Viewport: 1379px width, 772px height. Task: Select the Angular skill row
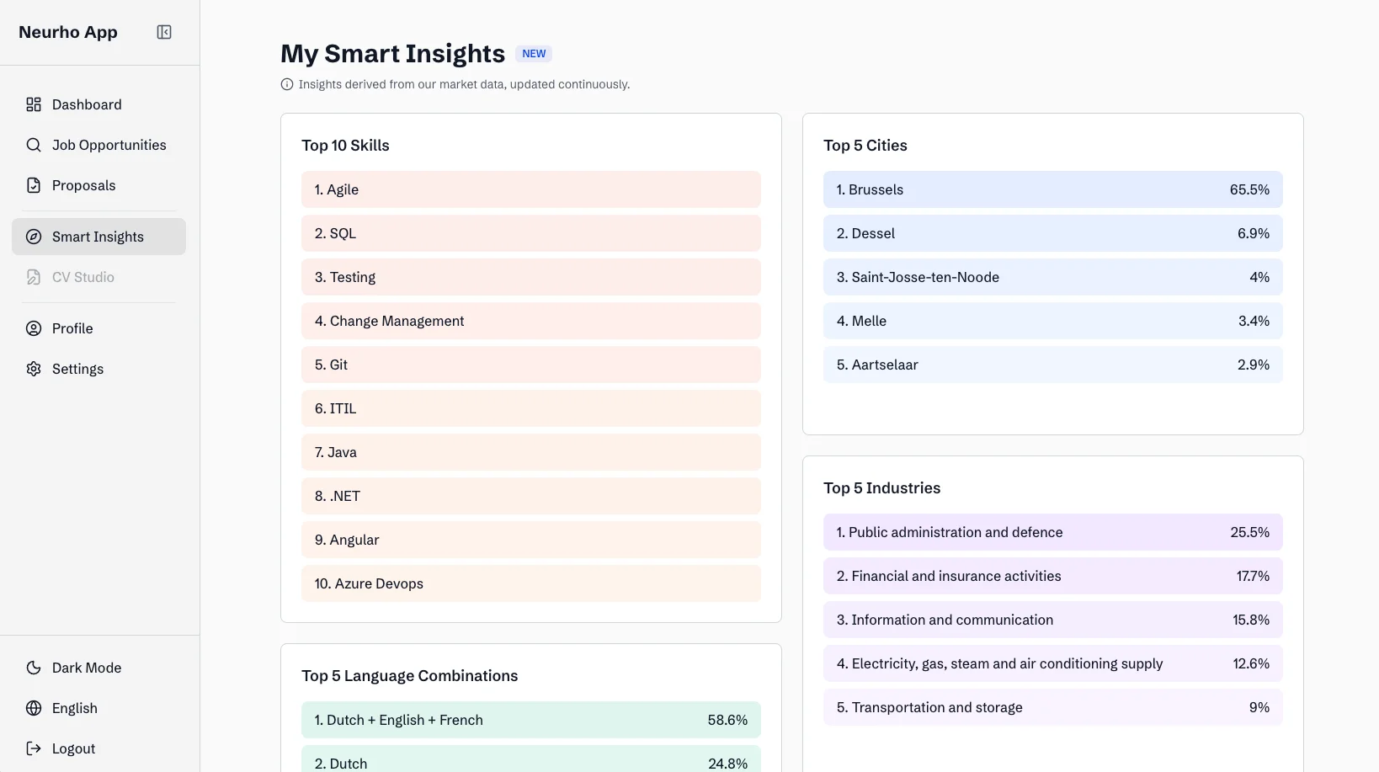[x=531, y=540]
